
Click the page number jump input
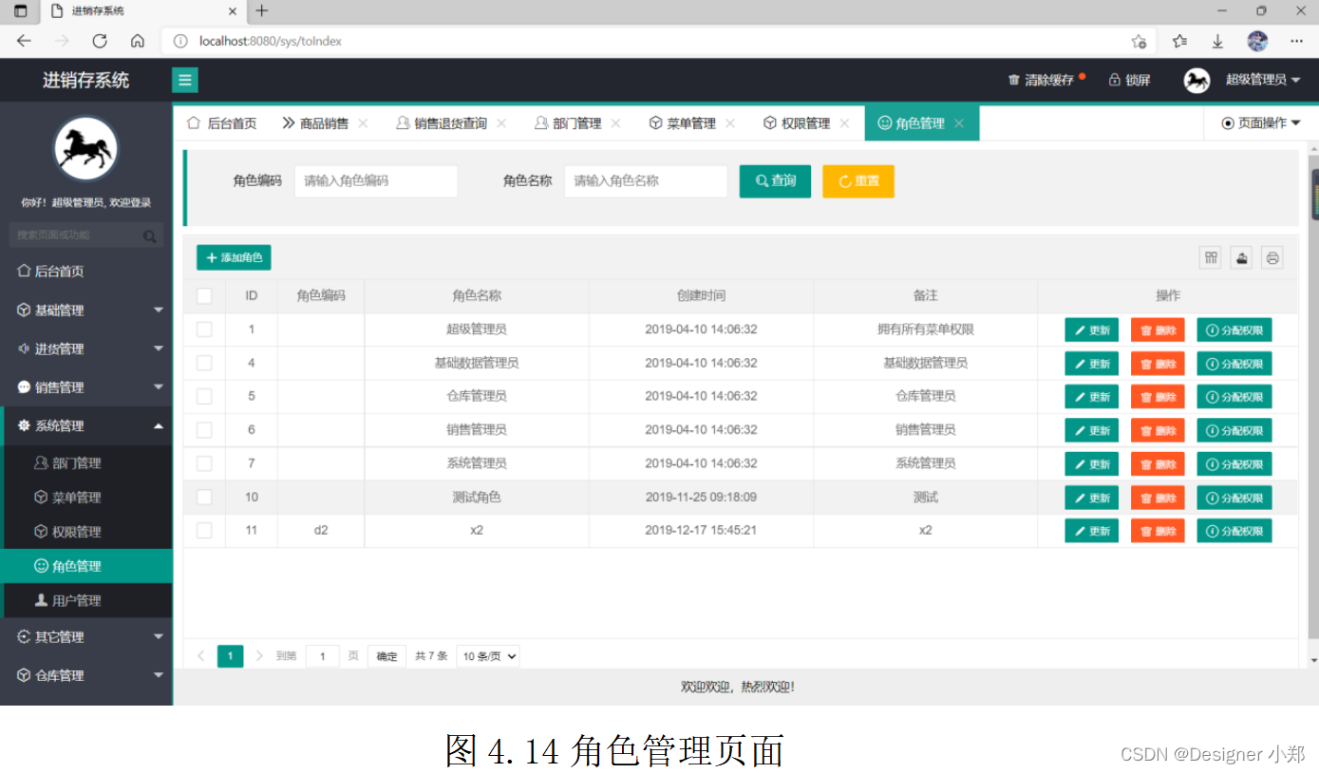click(x=323, y=656)
